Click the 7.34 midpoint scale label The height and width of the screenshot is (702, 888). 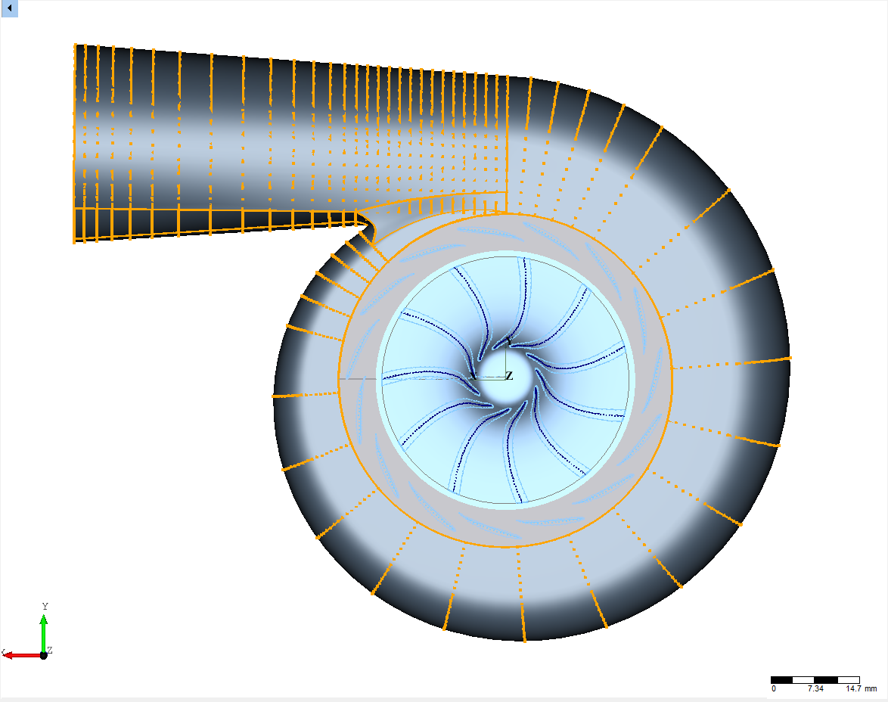click(815, 689)
